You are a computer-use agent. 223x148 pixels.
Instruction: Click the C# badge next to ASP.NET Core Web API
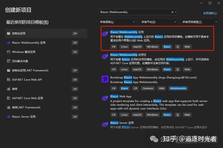point(75,80)
